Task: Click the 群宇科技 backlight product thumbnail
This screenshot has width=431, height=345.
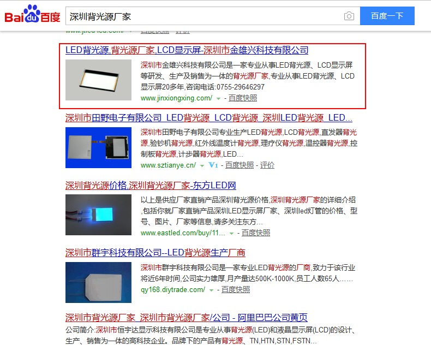Action: pyautogui.click(x=98, y=283)
